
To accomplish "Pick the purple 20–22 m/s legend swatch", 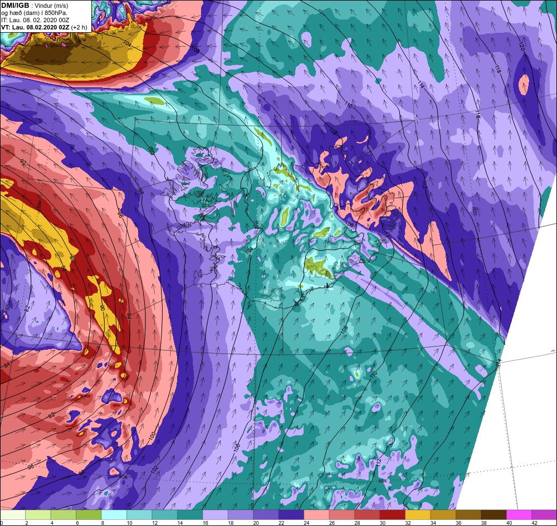I will pyautogui.click(x=266, y=515).
